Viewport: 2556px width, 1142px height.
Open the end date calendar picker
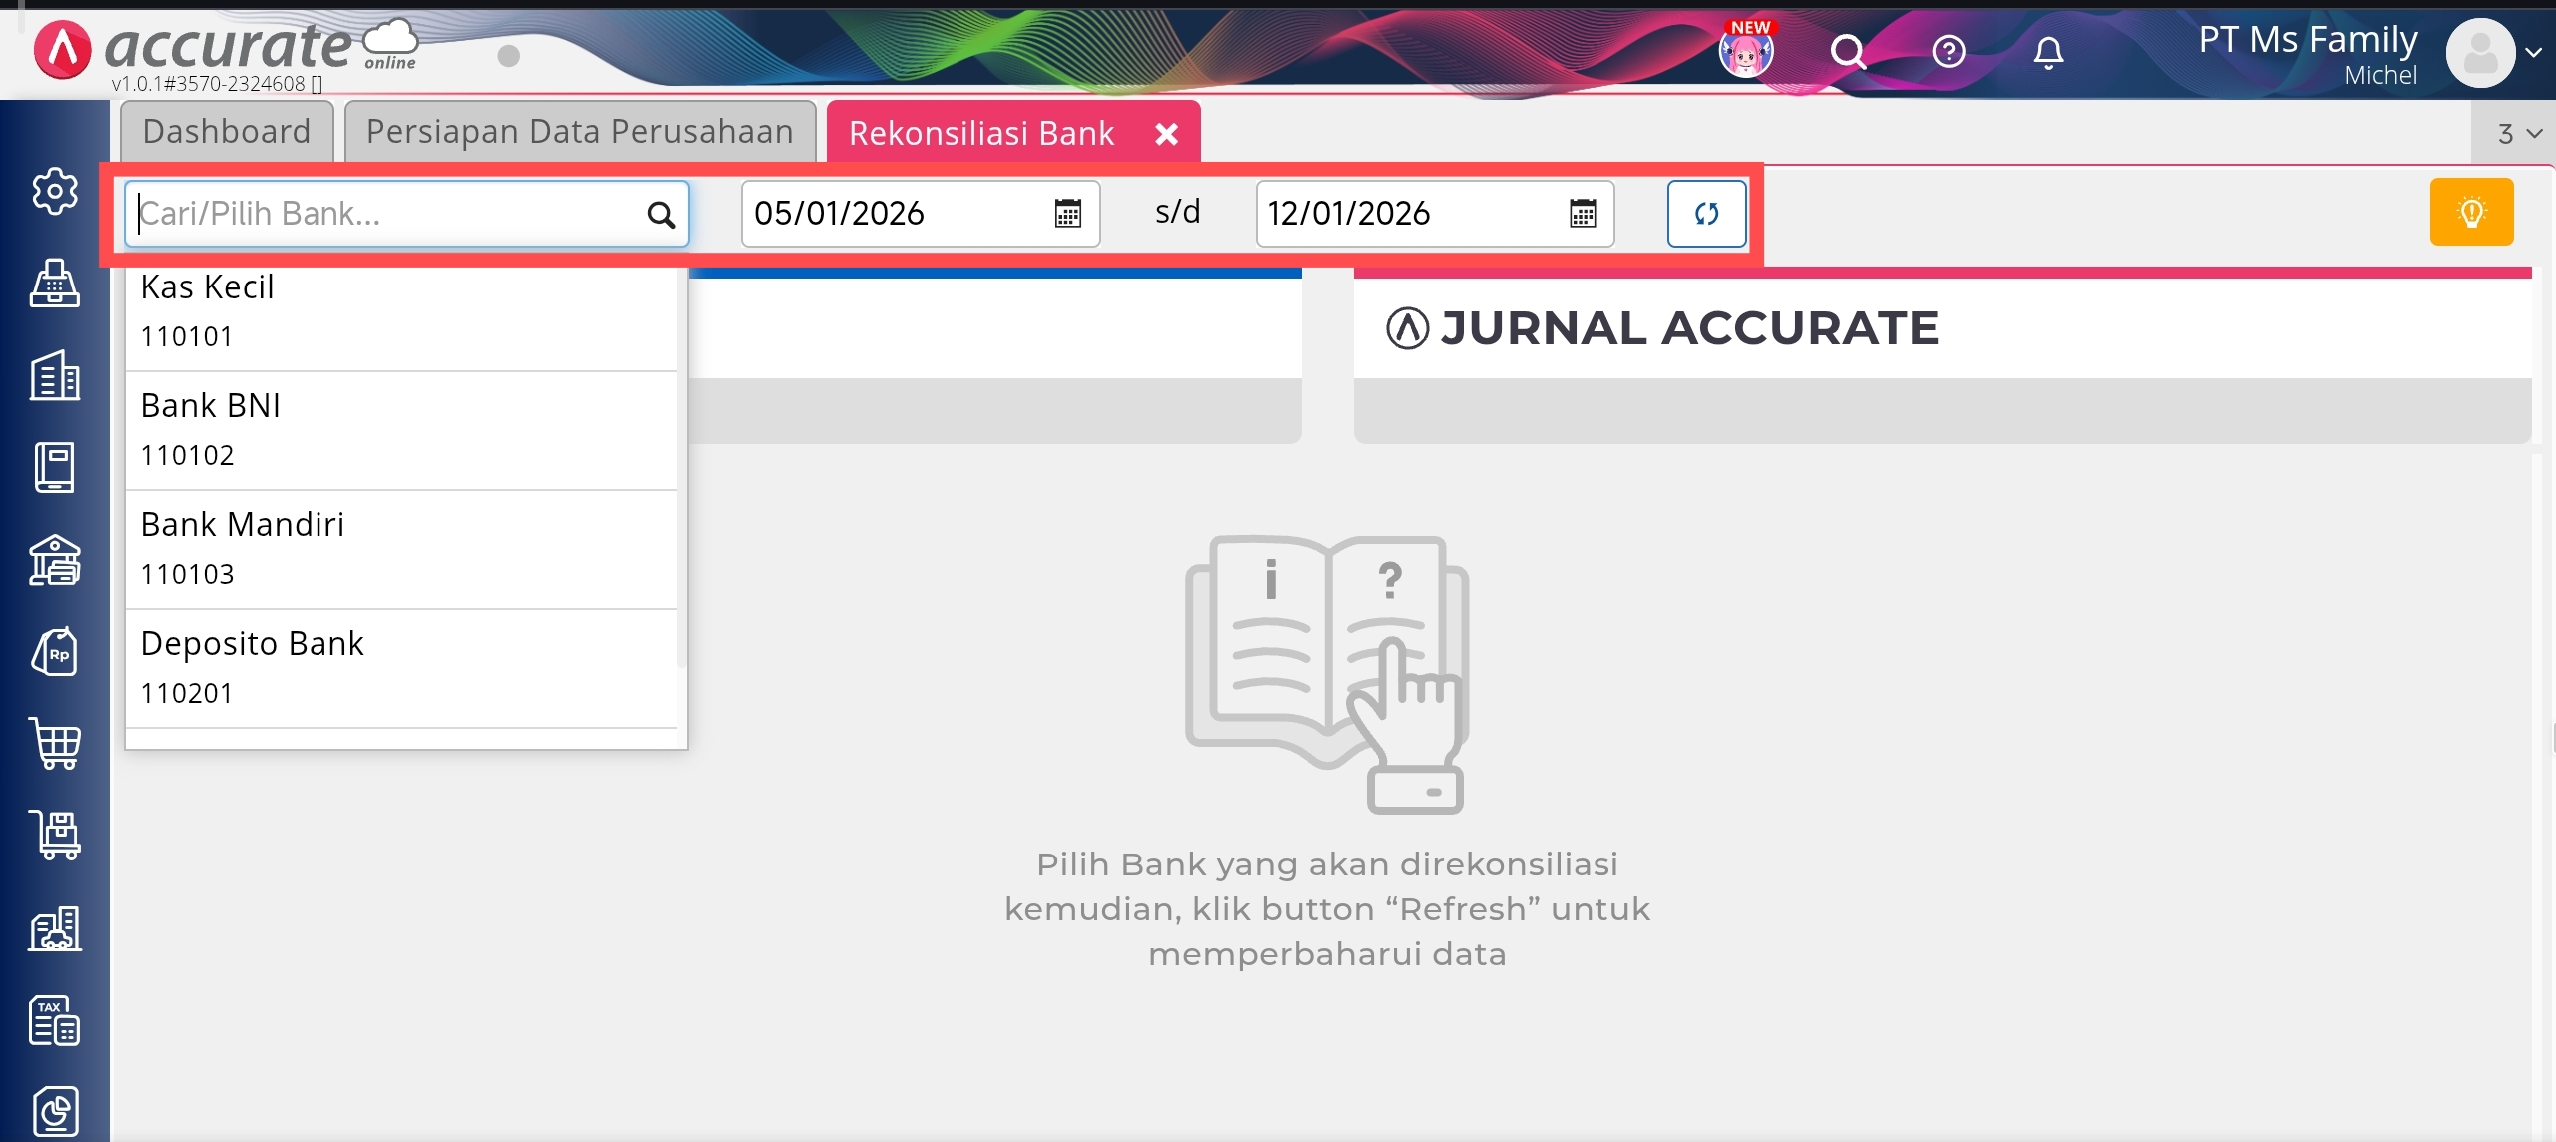(1583, 214)
